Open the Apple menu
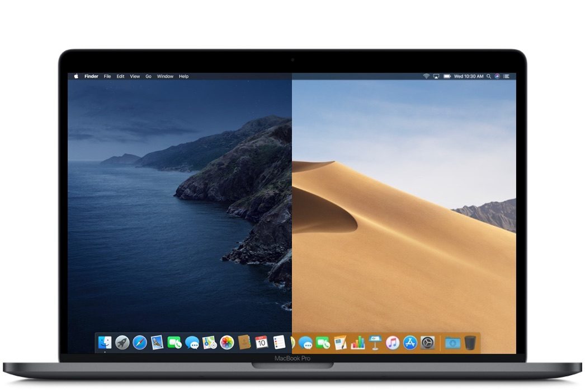This screenshot has height=392, width=585. 76,76
